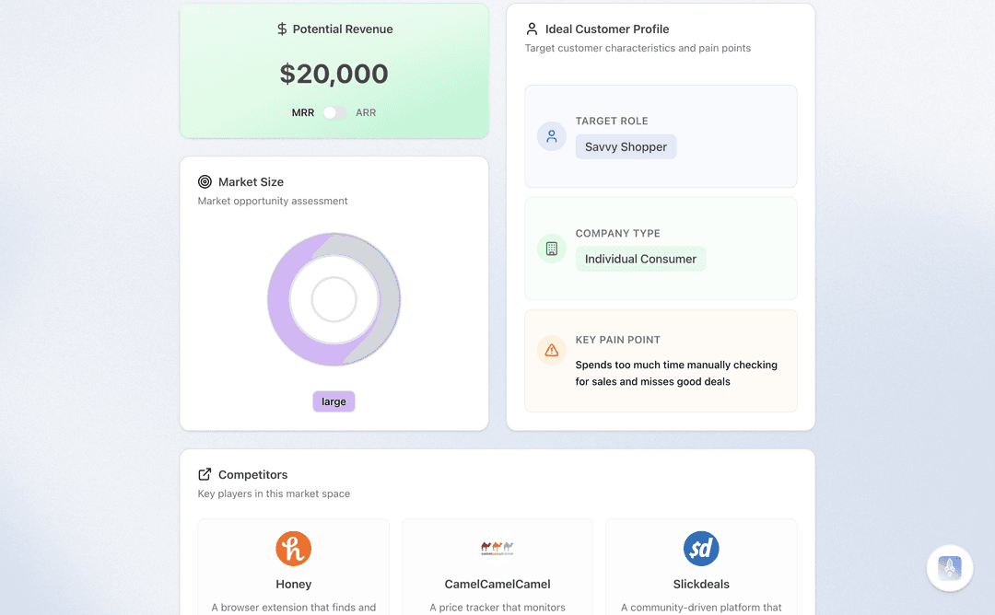Click 'Spends too much time manually checking' text

pos(676,366)
